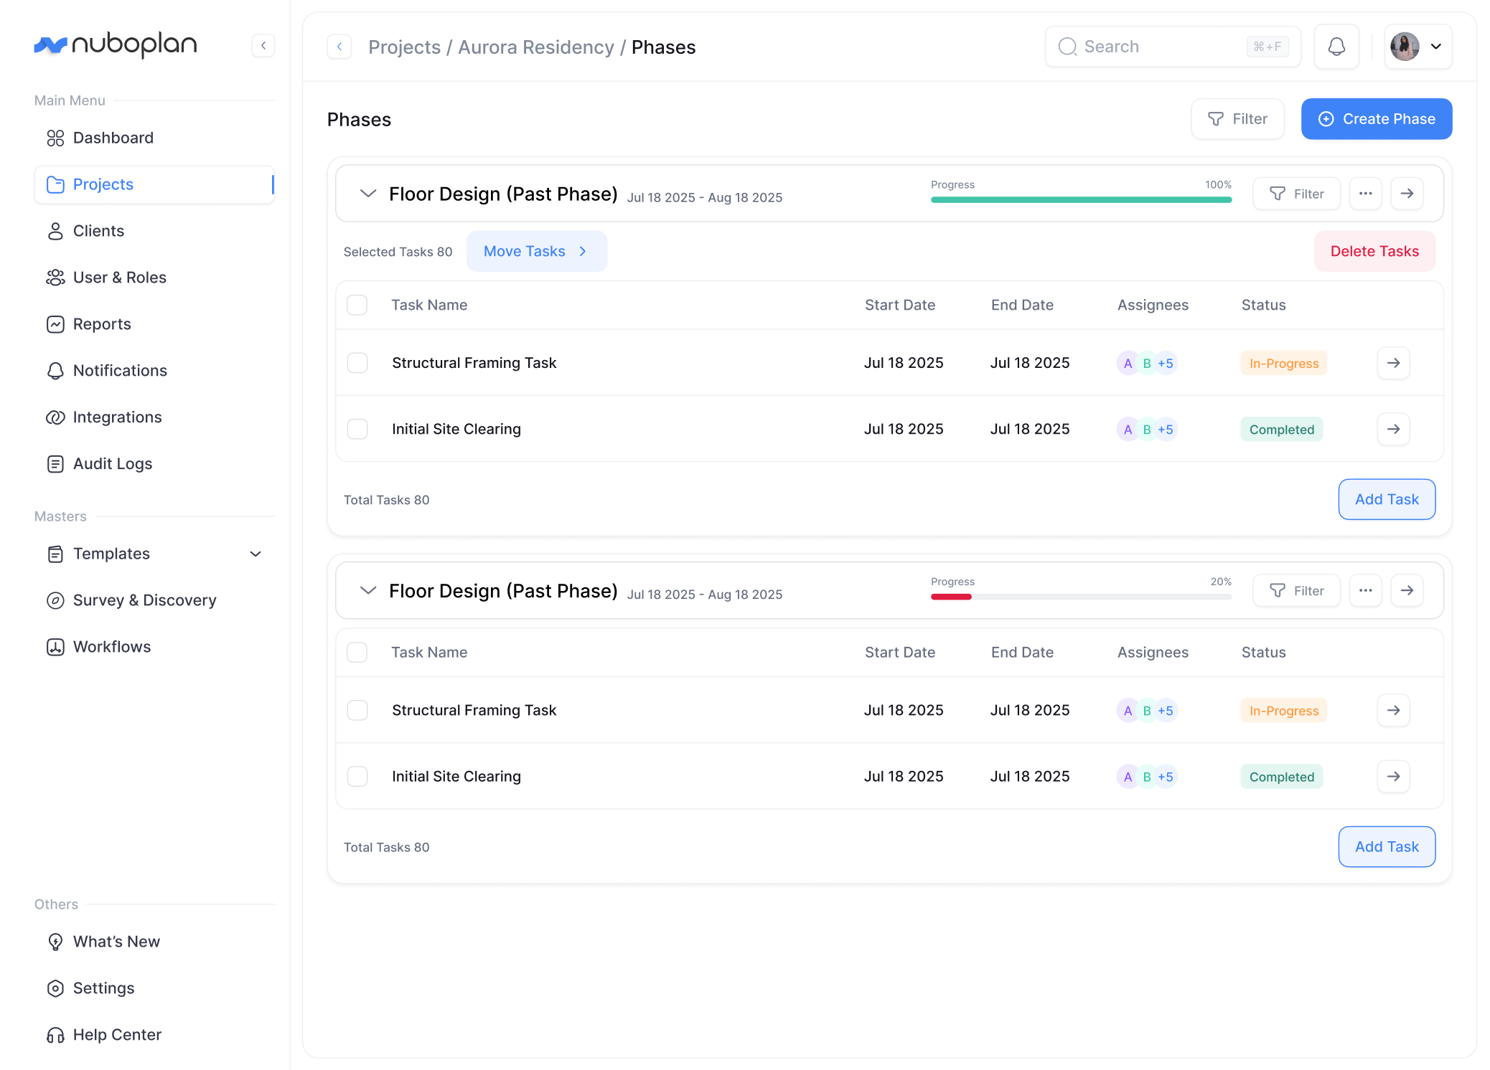Check the Structural Framing Task checkbox in first phase
This screenshot has width=1490, height=1070.
[x=357, y=363]
